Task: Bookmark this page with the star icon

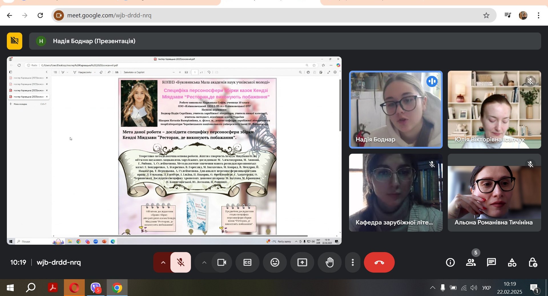Action: 486,15
